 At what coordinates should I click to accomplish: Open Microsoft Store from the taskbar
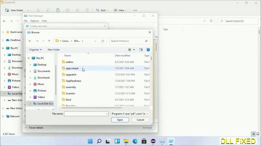[x=144, y=141]
